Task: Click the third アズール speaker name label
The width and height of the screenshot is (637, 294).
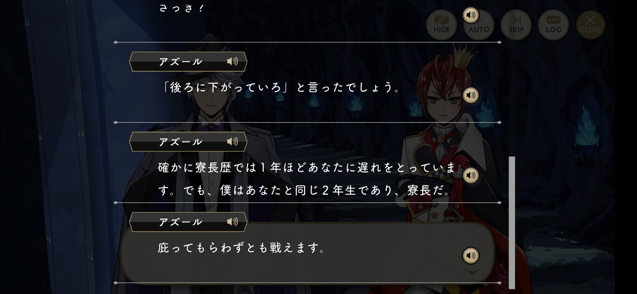Action: pyautogui.click(x=181, y=222)
